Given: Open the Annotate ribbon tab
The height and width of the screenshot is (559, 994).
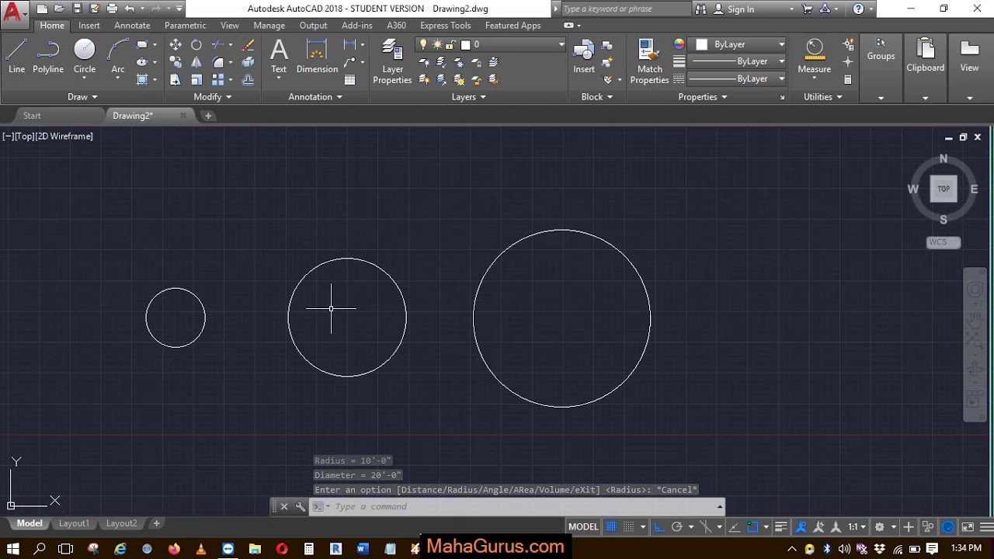Looking at the screenshot, I should 132,26.
